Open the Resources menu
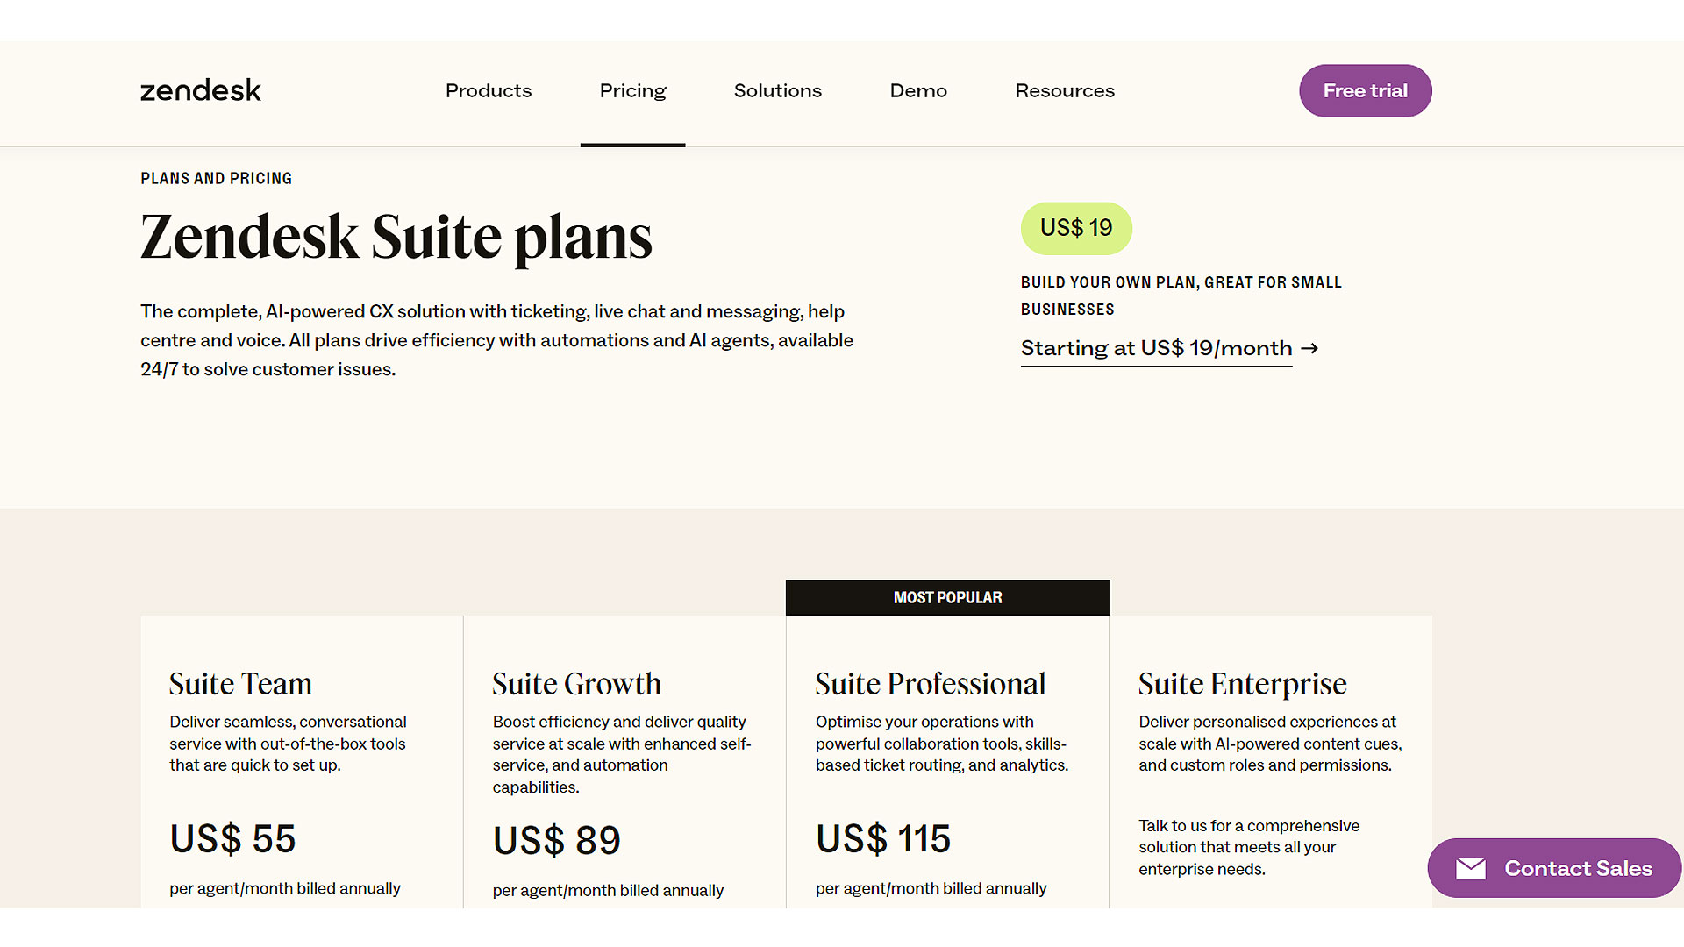This screenshot has width=1684, height=947. (x=1065, y=90)
